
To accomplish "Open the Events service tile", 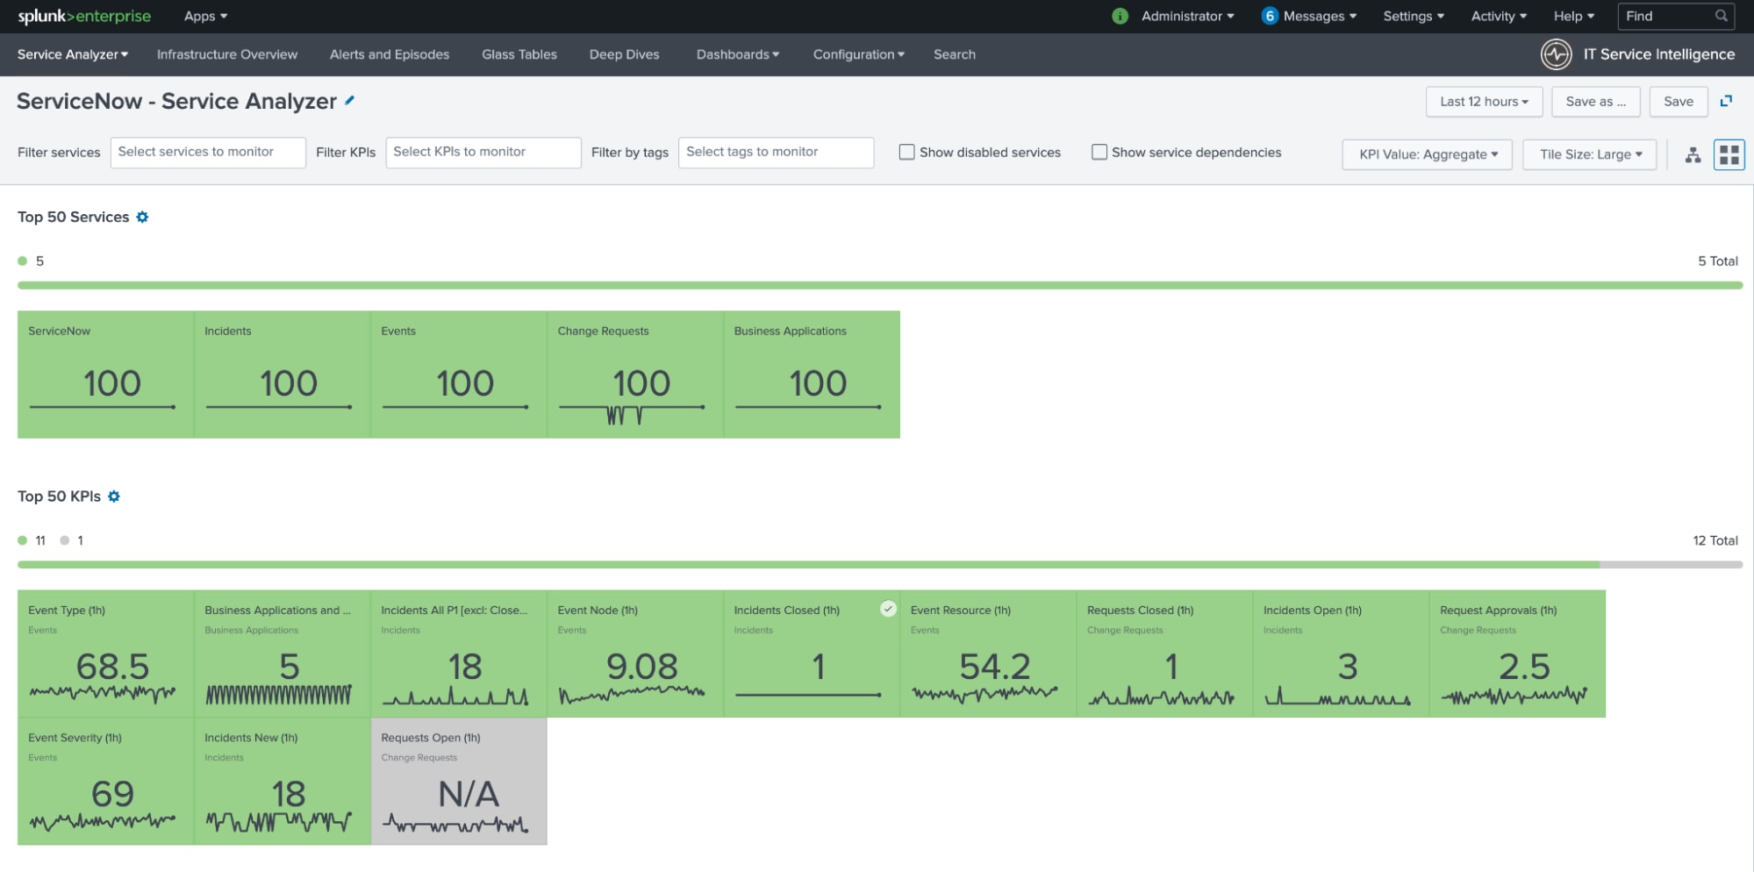I will pyautogui.click(x=458, y=375).
